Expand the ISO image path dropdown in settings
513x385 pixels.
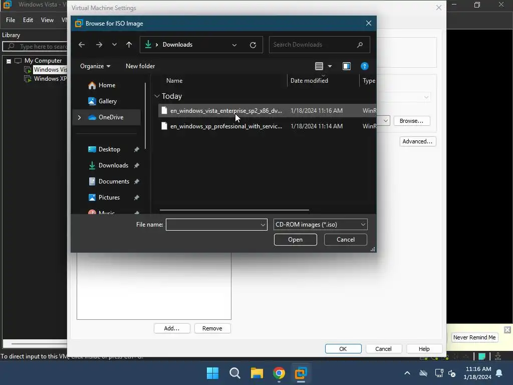tap(386, 121)
